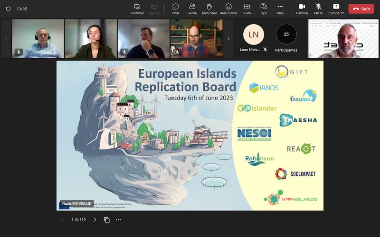The image size is (380, 237).
Task: Click the '1 de 116' slide counter
Action: click(x=78, y=219)
